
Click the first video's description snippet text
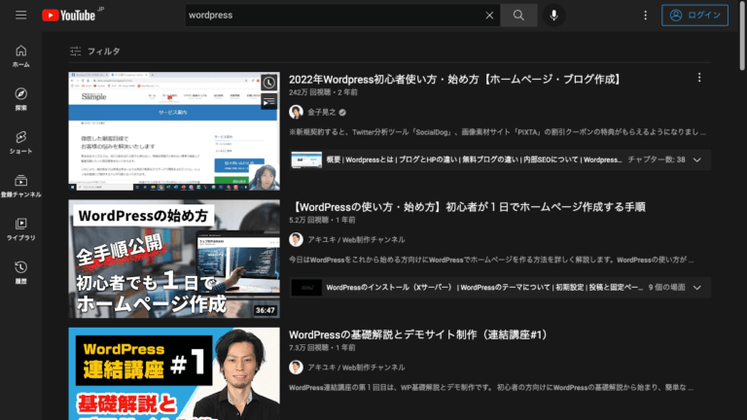(497, 132)
